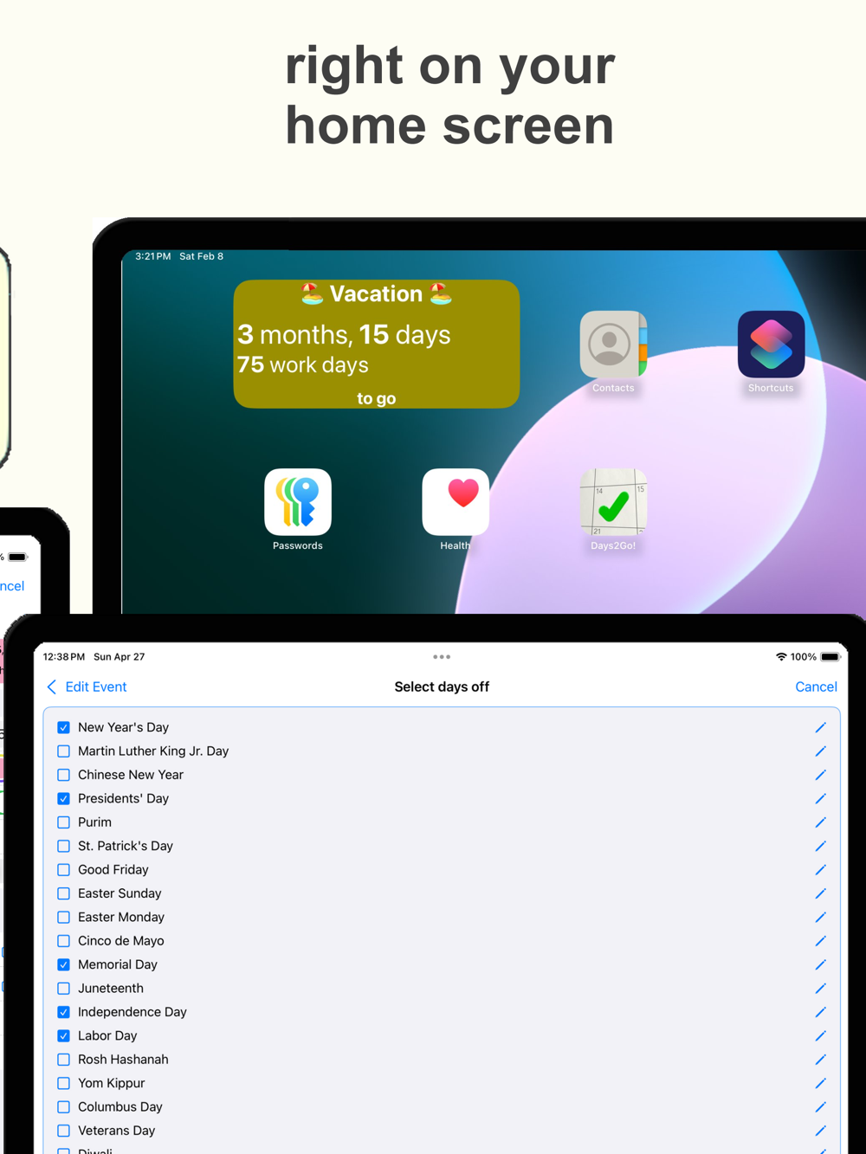Edit Cinco de Mayo pencil icon
The height and width of the screenshot is (1154, 866).
(820, 941)
